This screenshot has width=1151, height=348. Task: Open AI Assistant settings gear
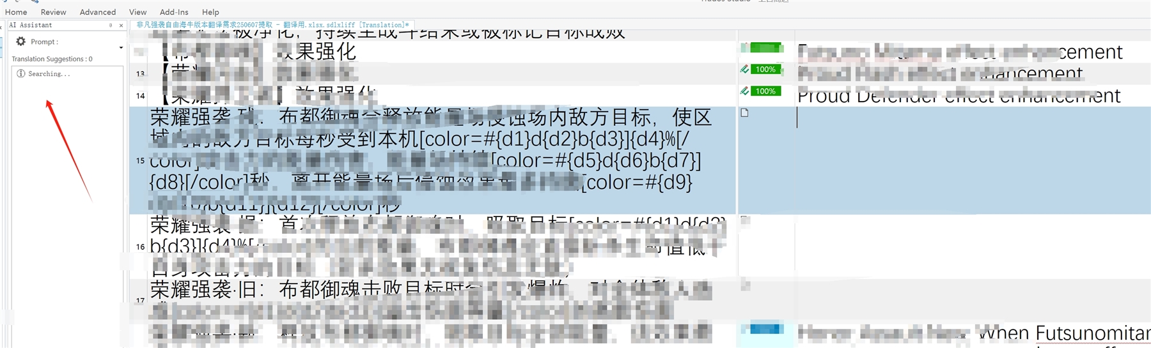[x=21, y=42]
